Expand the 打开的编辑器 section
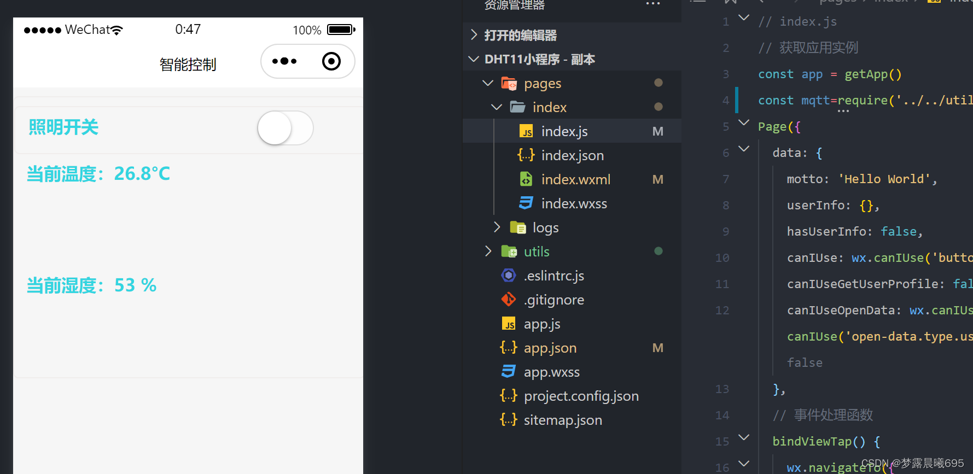Image resolution: width=973 pixels, height=474 pixels. (x=474, y=36)
